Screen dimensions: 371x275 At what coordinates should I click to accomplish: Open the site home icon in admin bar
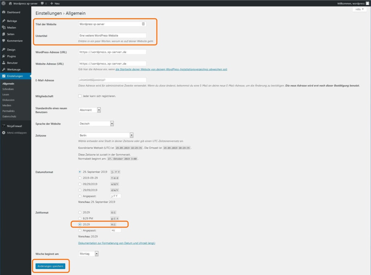point(10,3)
